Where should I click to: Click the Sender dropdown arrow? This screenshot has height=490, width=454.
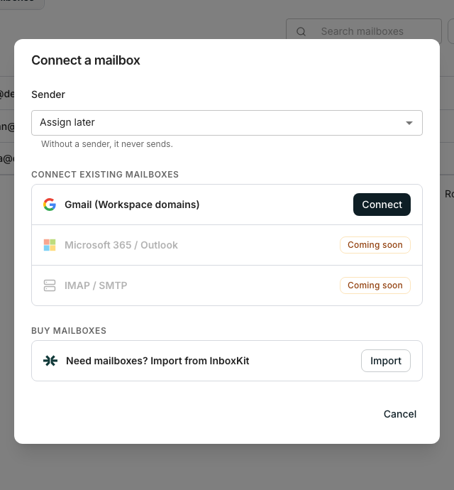coord(409,123)
